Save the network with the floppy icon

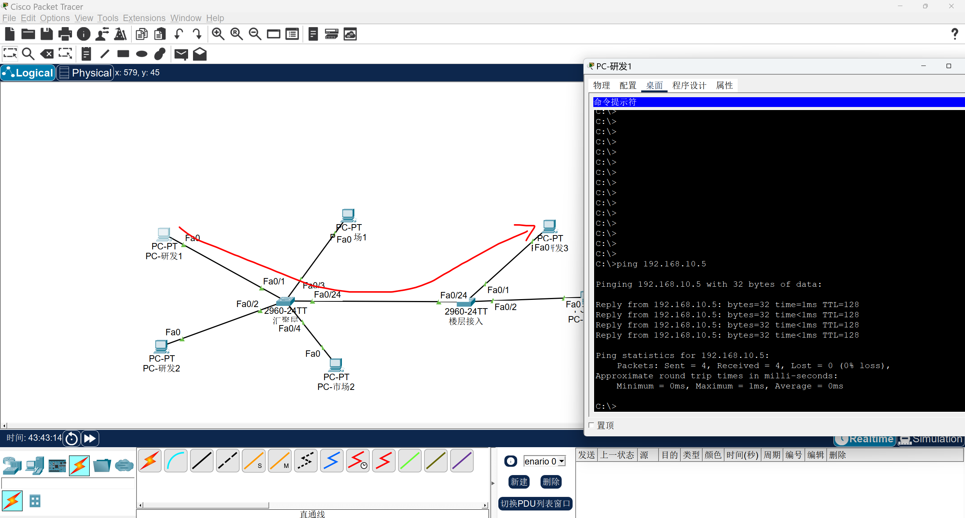pos(47,34)
